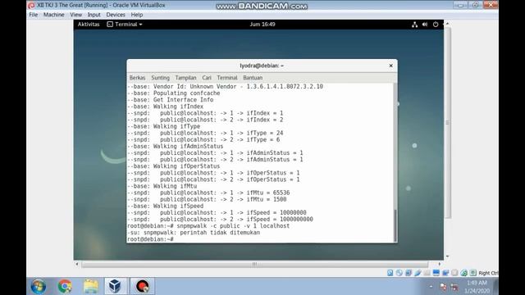Image resolution: width=525 pixels, height=295 pixels.
Task: Click the terminal prompt on the last line
Action: [150, 239]
